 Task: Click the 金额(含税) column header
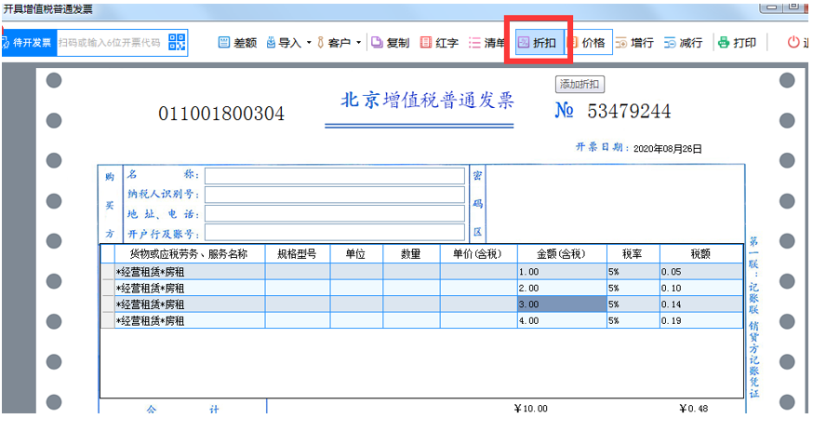(x=562, y=254)
